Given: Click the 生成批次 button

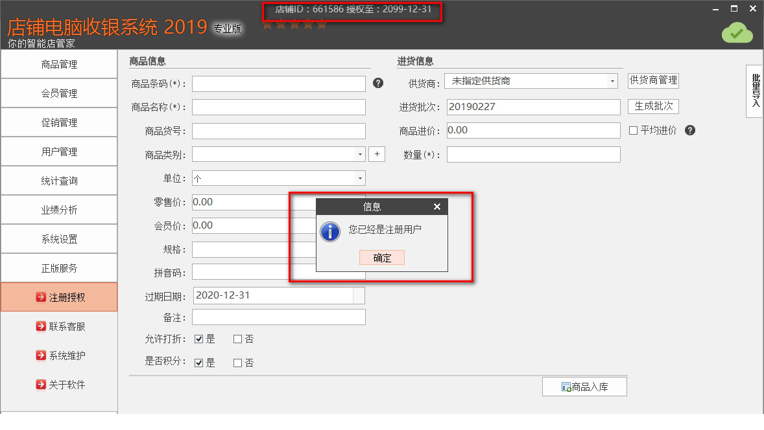Looking at the screenshot, I should [653, 106].
